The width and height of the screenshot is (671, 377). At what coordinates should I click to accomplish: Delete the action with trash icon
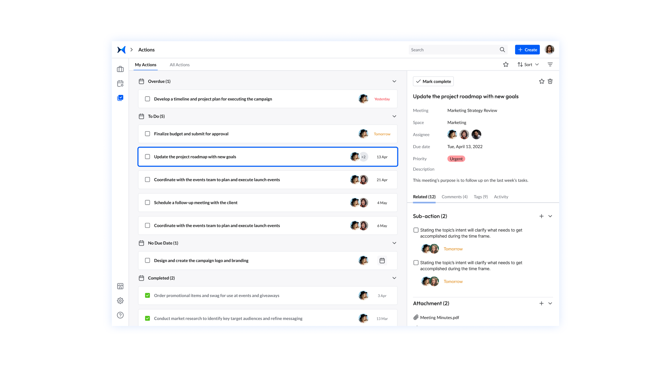click(550, 81)
